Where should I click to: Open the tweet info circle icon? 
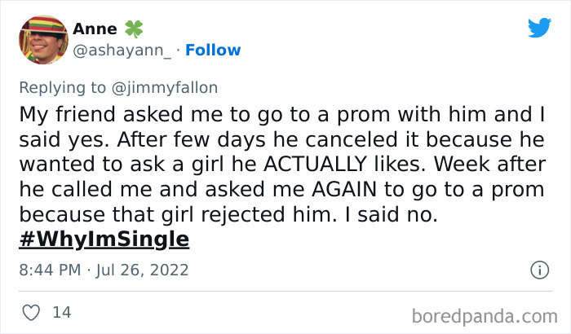[x=539, y=270]
